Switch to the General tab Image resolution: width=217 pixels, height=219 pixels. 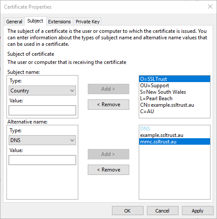point(14,22)
